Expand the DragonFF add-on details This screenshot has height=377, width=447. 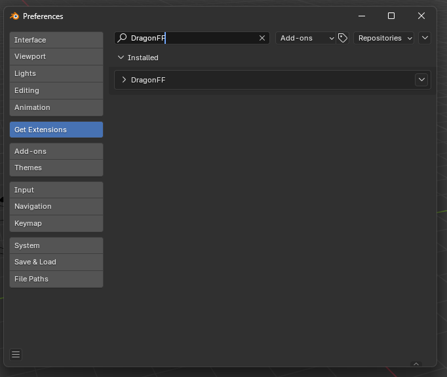point(124,80)
